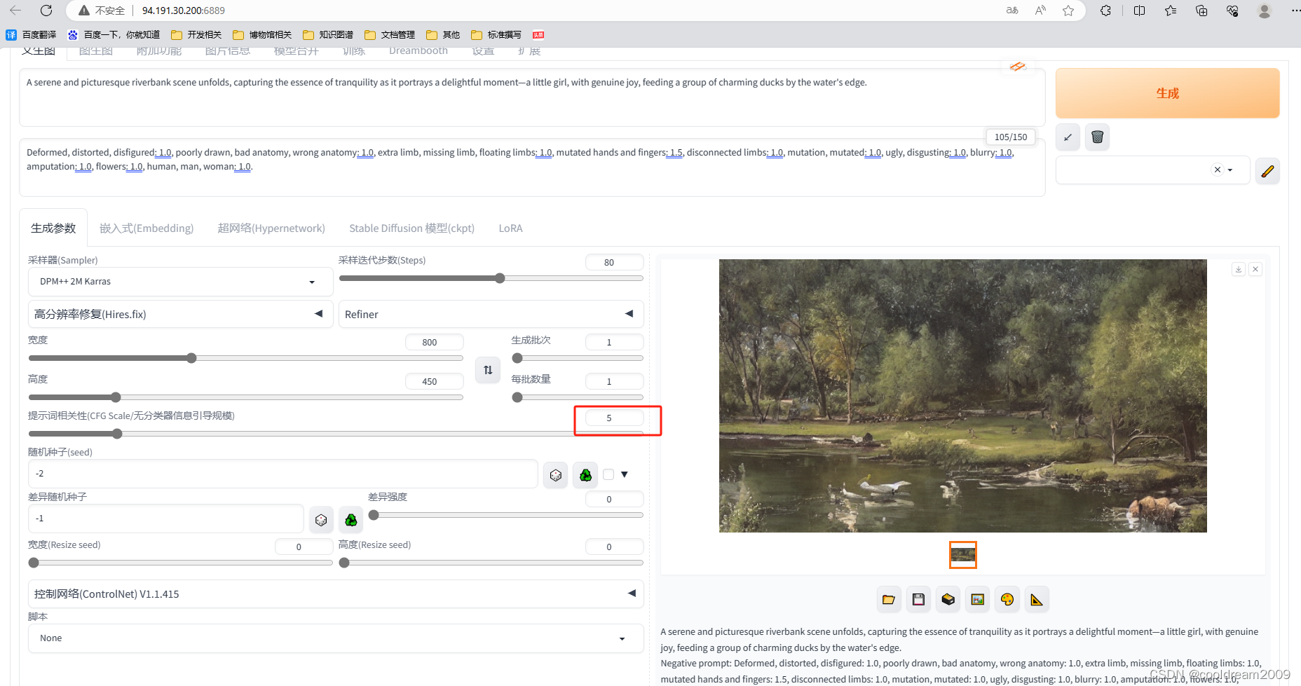The image size is (1301, 686).
Task: Click the seed input showing -2
Action: click(x=283, y=474)
